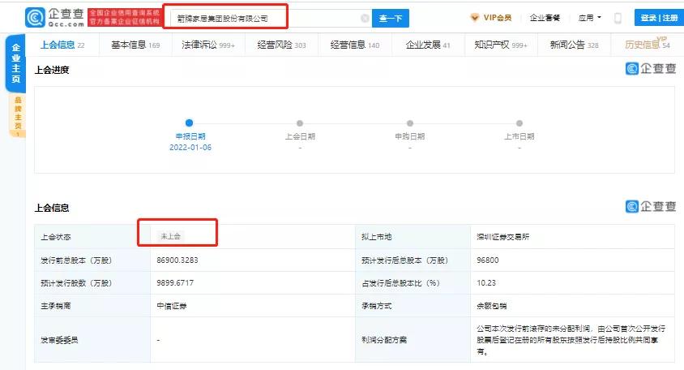684x370 pixels.
Task: Open the 新闻公告 tab
Action: 574,45
